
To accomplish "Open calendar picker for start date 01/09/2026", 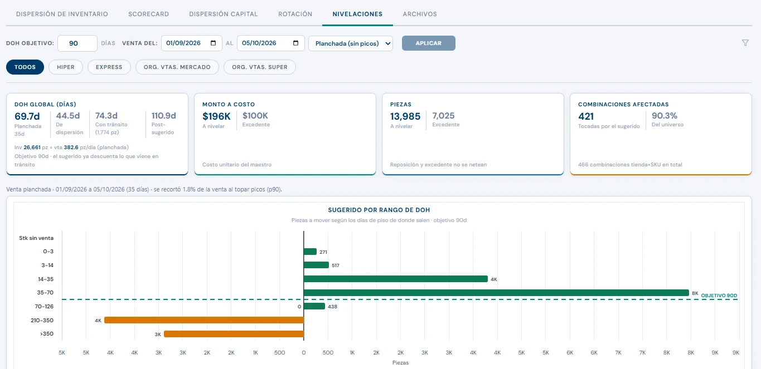I will click(213, 43).
